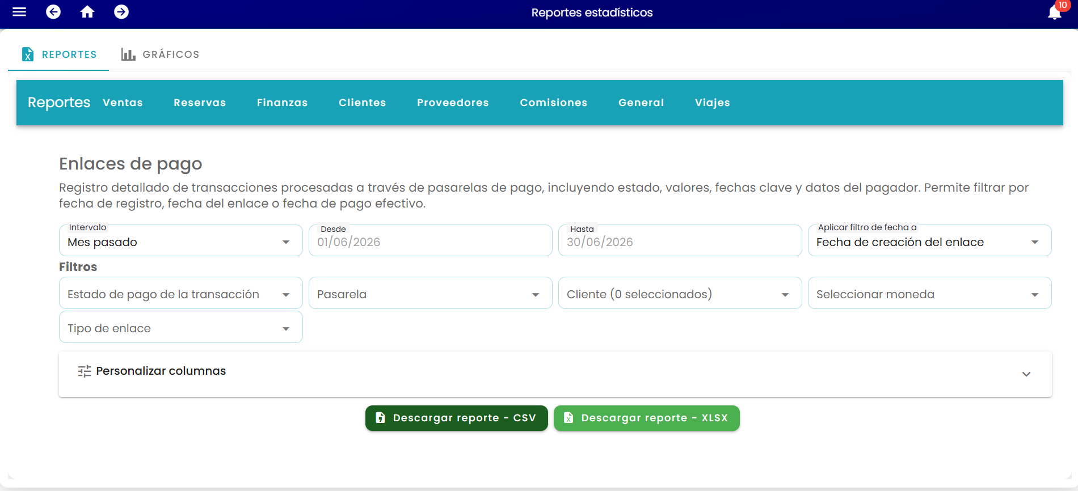The image size is (1078, 491).
Task: Open the Pasarela filter dropdown
Action: (x=431, y=293)
